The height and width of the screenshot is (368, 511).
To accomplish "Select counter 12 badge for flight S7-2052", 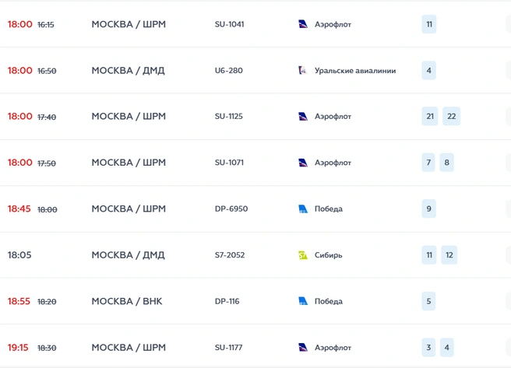I will (x=449, y=254).
